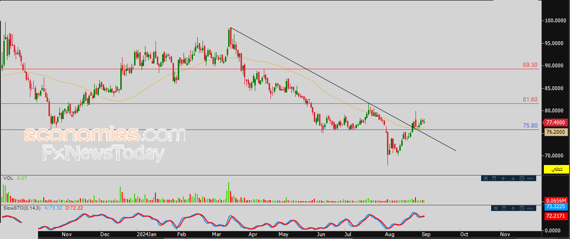Click the 70.0000 price axis label
Viewport: 570px width, 239px height.
coord(555,156)
